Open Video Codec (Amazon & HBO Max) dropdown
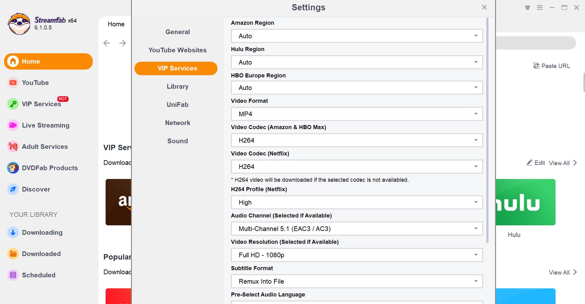 point(357,140)
